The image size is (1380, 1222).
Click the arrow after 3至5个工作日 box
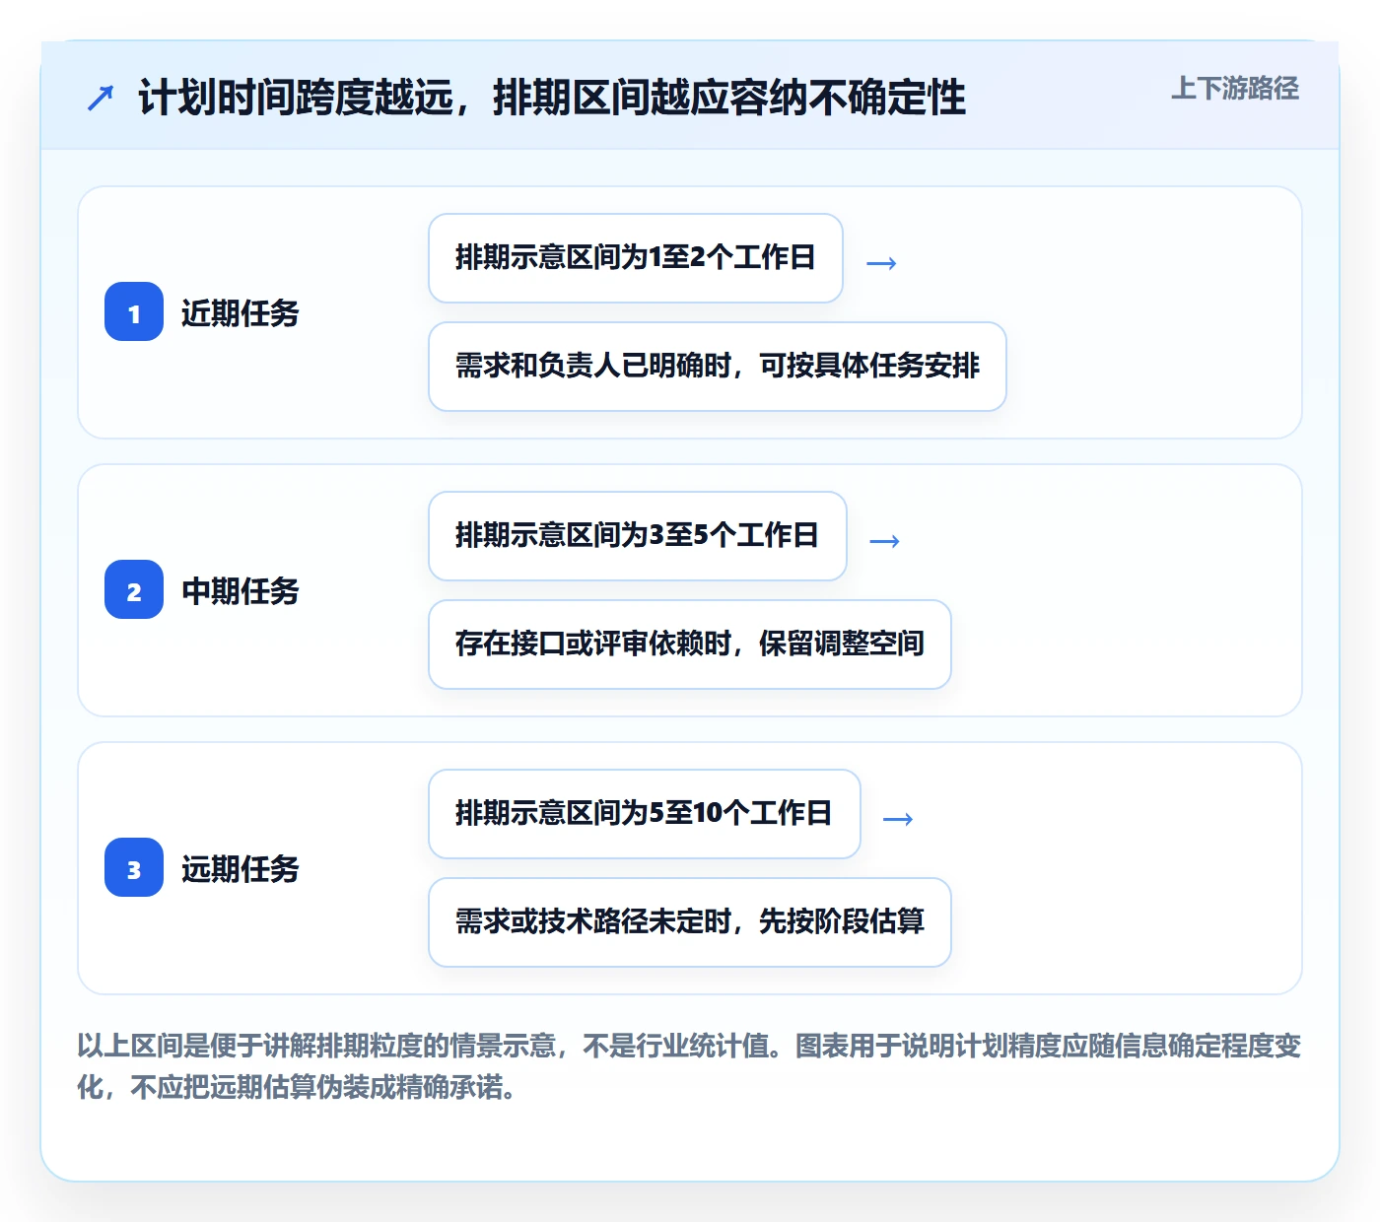(885, 540)
